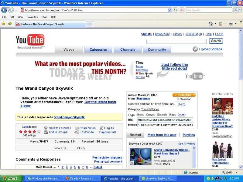
Task: Click the Home icon in the browser toolbar
Action: pyautogui.click(x=210, y=24)
